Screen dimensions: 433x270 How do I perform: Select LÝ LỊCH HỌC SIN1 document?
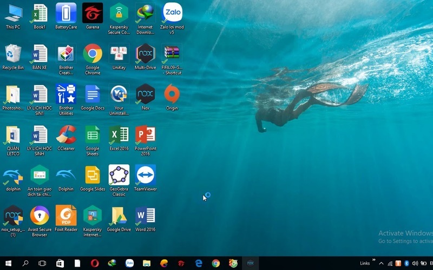click(x=40, y=100)
